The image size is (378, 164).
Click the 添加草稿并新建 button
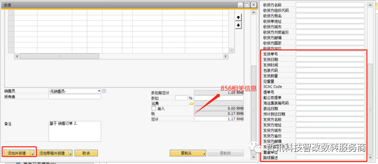click(52, 153)
